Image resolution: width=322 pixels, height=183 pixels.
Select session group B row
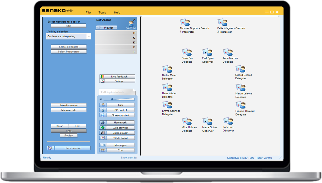point(116,33)
